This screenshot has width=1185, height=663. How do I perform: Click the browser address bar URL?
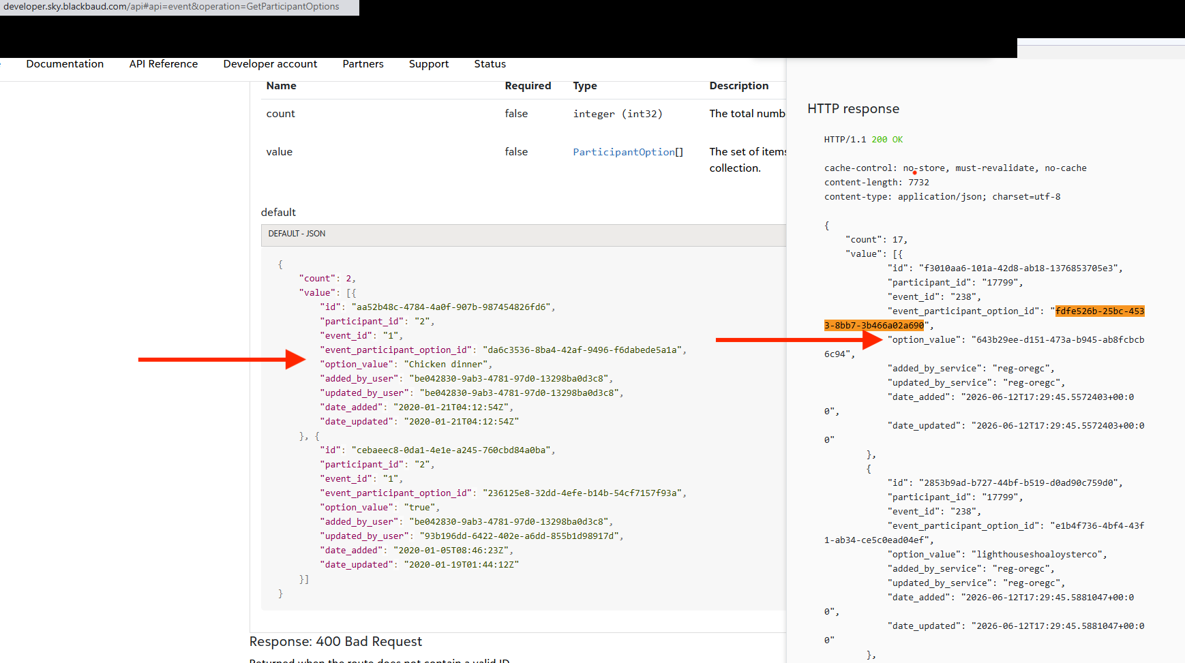click(x=171, y=7)
